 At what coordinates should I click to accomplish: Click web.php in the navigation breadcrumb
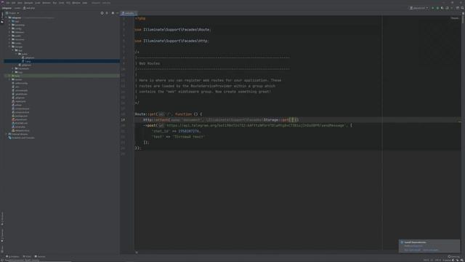point(29,8)
